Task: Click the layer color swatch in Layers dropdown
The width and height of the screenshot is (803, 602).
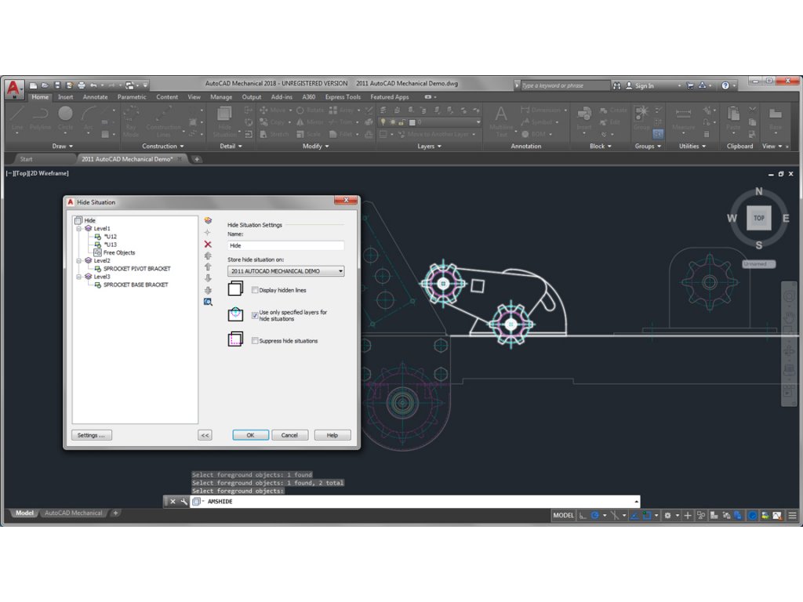Action: click(x=412, y=122)
